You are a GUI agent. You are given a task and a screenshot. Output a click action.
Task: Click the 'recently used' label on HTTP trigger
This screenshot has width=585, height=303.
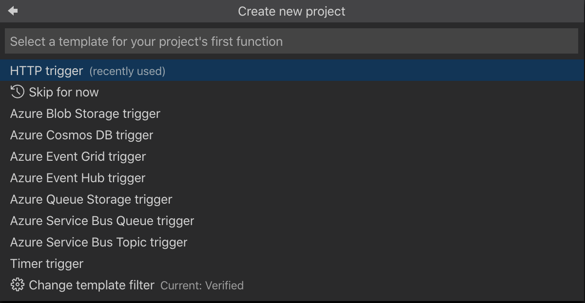[x=127, y=71]
